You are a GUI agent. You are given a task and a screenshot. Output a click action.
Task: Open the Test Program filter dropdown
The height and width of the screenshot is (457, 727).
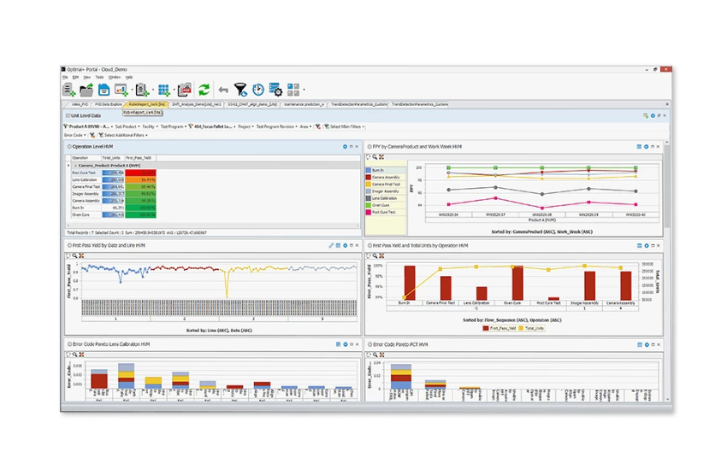(174, 126)
